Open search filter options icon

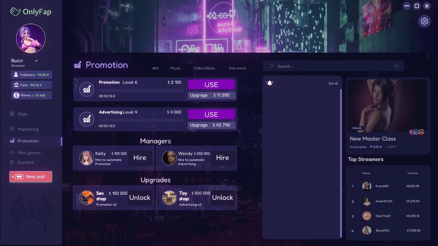[396, 66]
